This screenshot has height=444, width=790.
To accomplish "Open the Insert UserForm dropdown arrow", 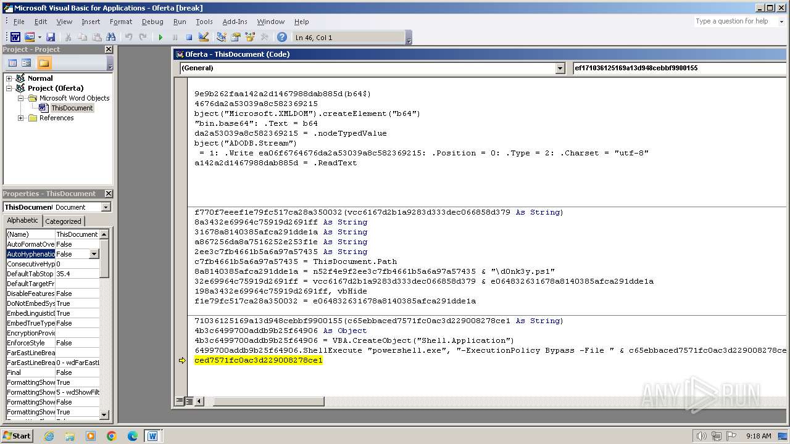I will [x=39, y=38].
